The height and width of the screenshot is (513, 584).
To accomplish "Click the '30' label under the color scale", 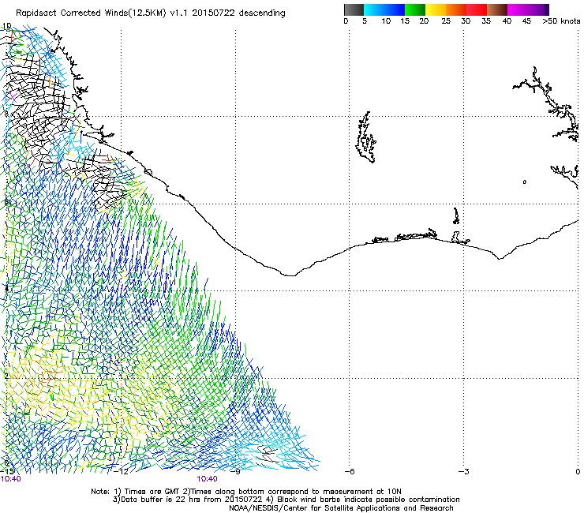I will tap(466, 21).
